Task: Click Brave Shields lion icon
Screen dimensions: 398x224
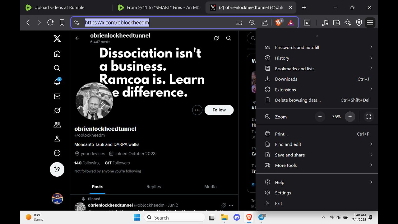Action: coord(279,22)
